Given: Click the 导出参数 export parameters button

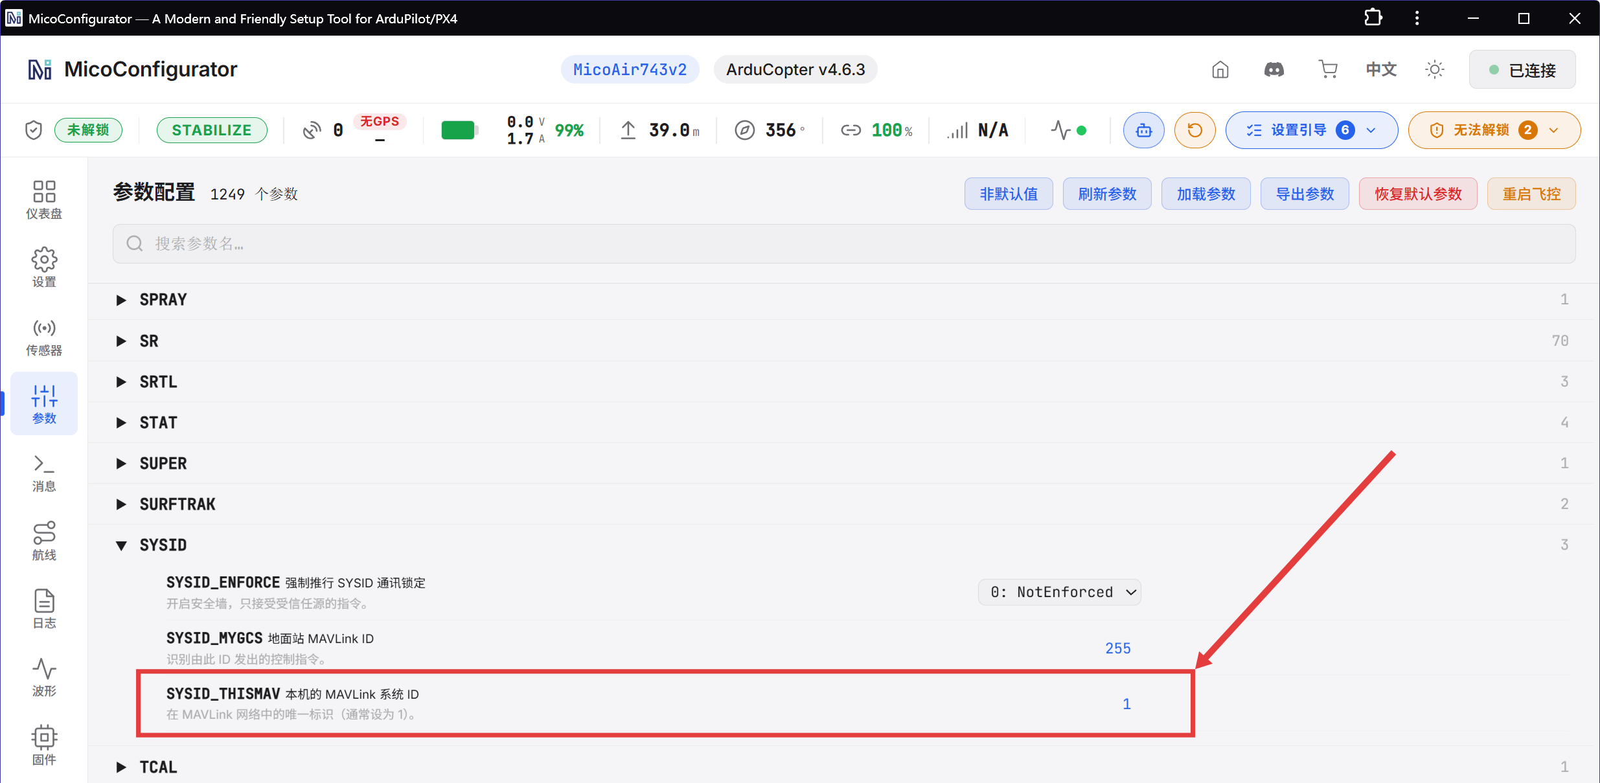Looking at the screenshot, I should [x=1305, y=194].
